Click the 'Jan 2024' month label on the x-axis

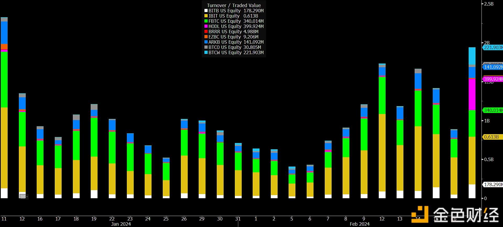pos(121,224)
